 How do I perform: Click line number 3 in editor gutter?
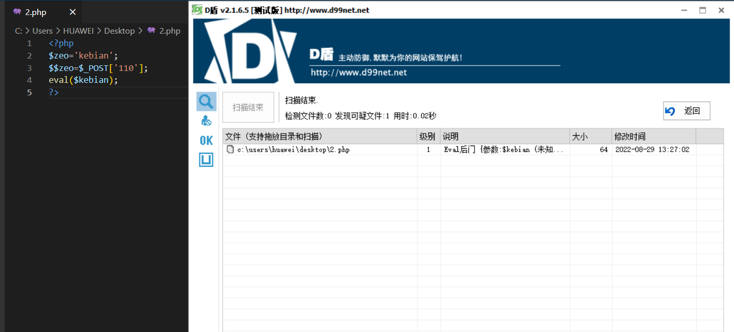[30, 68]
